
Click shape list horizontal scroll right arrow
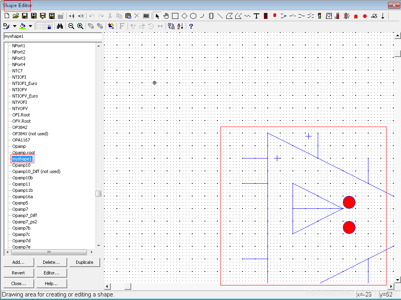click(92, 252)
